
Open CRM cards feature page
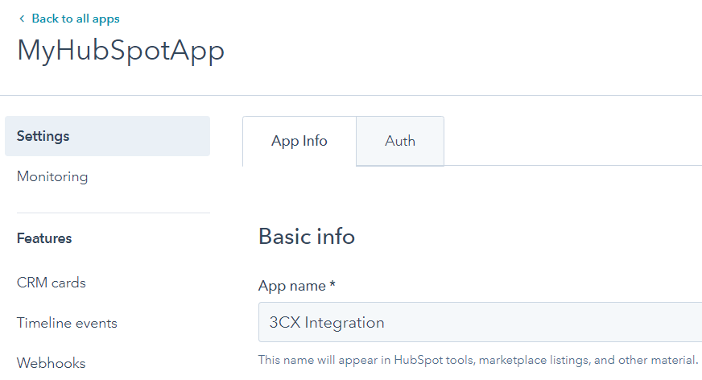tap(52, 283)
